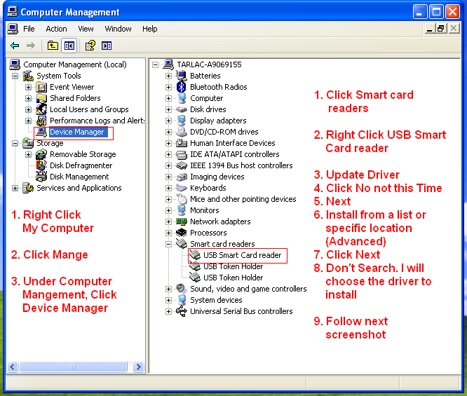Screen dimensions: 467x396
Task: Select System devices category
Action: pos(216,300)
